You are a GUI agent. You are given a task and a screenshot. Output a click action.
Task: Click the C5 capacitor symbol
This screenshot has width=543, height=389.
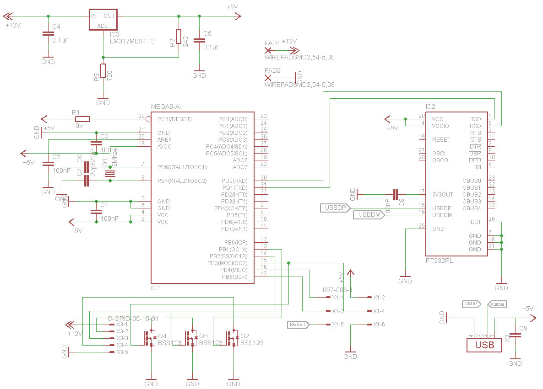[199, 40]
